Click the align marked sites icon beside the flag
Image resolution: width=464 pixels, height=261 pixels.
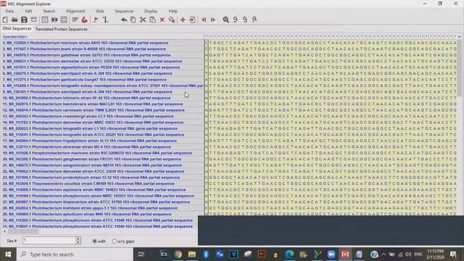(x=105, y=20)
